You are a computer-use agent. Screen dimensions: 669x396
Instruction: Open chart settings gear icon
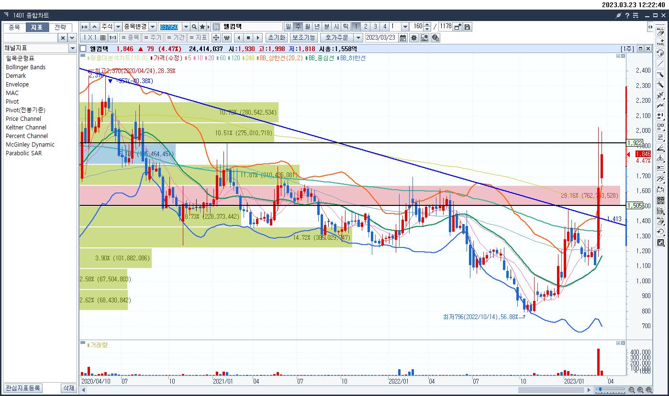click(x=414, y=38)
